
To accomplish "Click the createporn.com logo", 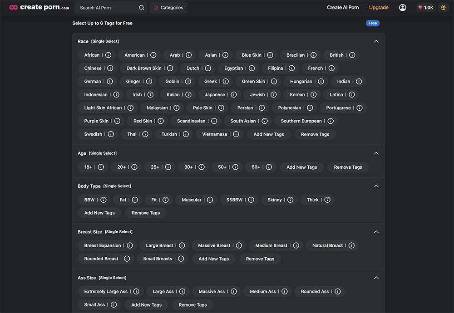I will tap(38, 7).
